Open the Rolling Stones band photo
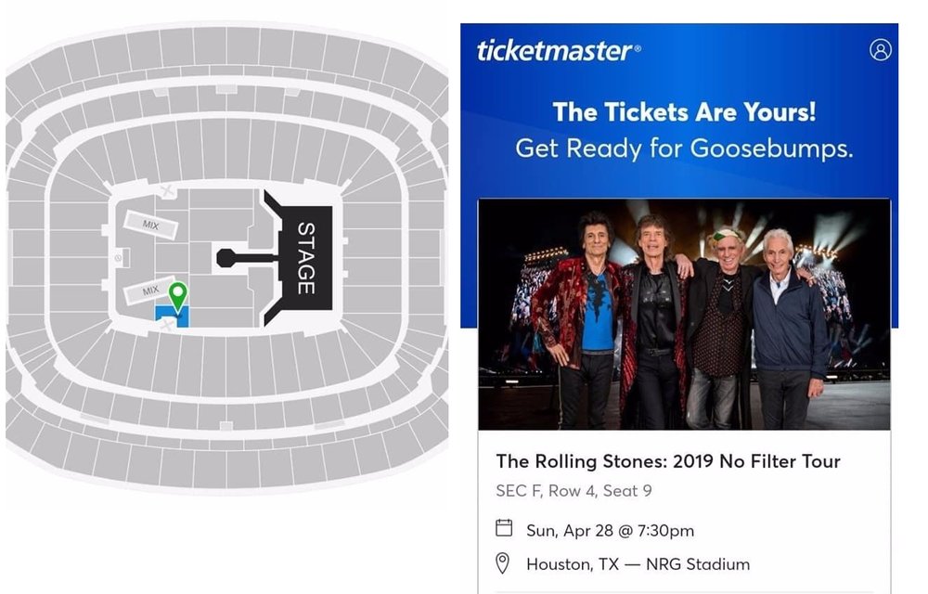This screenshot has width=928, height=594. tap(684, 314)
